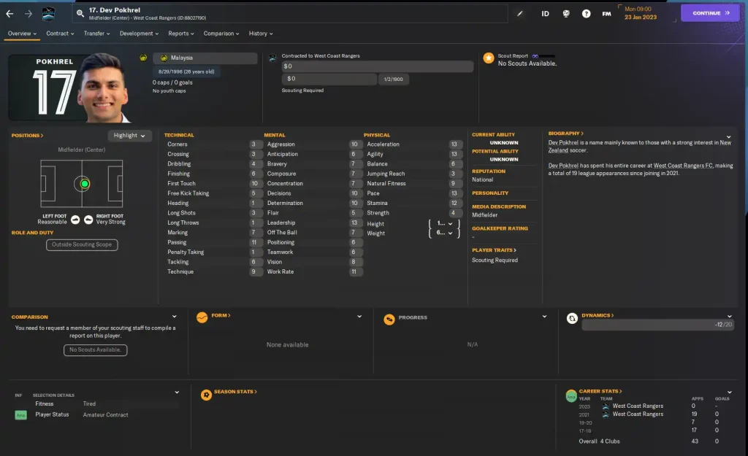Open the Weight value dropdown
The height and width of the screenshot is (456, 748).
(445, 233)
